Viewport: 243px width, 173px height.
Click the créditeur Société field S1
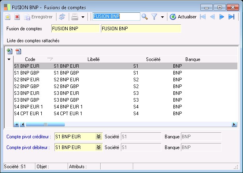tap(141, 137)
